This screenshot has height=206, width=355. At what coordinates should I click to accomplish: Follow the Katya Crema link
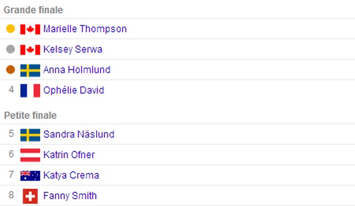tap(71, 175)
